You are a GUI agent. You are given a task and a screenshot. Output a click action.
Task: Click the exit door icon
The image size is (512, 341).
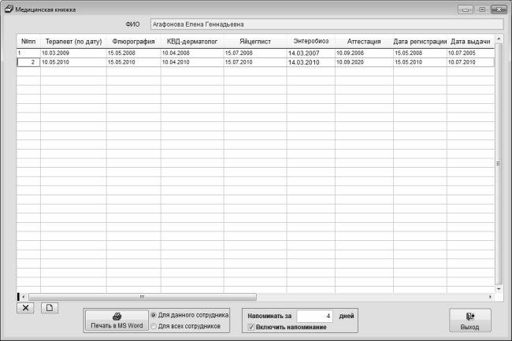point(469,315)
